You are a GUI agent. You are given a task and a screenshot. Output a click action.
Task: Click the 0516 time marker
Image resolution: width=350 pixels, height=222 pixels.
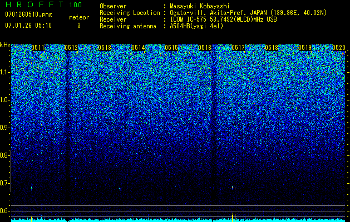click(205, 48)
